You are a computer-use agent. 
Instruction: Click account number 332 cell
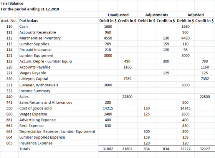9,91
